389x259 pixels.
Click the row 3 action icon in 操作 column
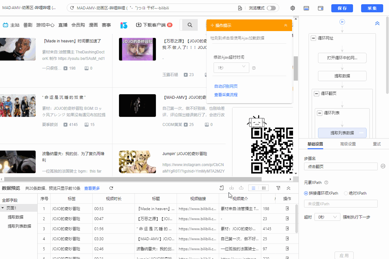click(287, 229)
